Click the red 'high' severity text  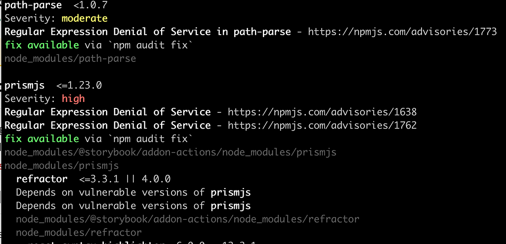(73, 98)
